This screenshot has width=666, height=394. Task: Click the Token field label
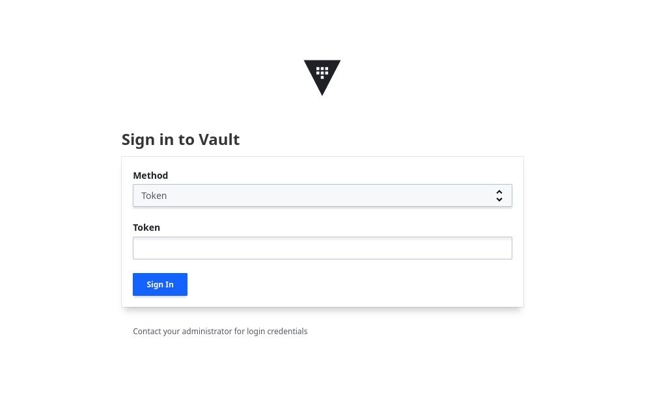coord(146,227)
